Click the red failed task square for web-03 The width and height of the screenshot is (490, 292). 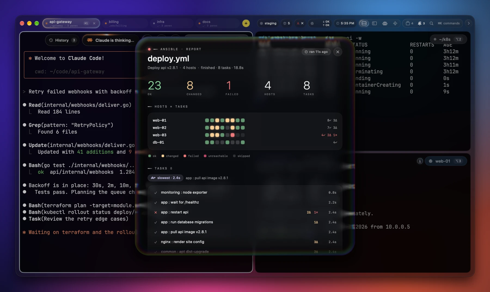232,135
